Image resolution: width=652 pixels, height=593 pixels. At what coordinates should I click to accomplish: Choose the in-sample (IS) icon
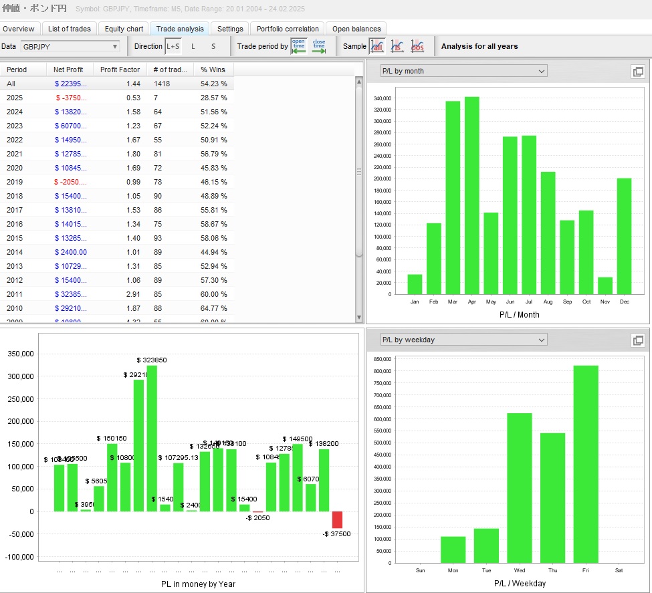point(397,46)
